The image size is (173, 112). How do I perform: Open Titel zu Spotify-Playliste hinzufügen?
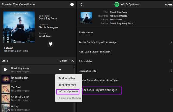coord(98,42)
